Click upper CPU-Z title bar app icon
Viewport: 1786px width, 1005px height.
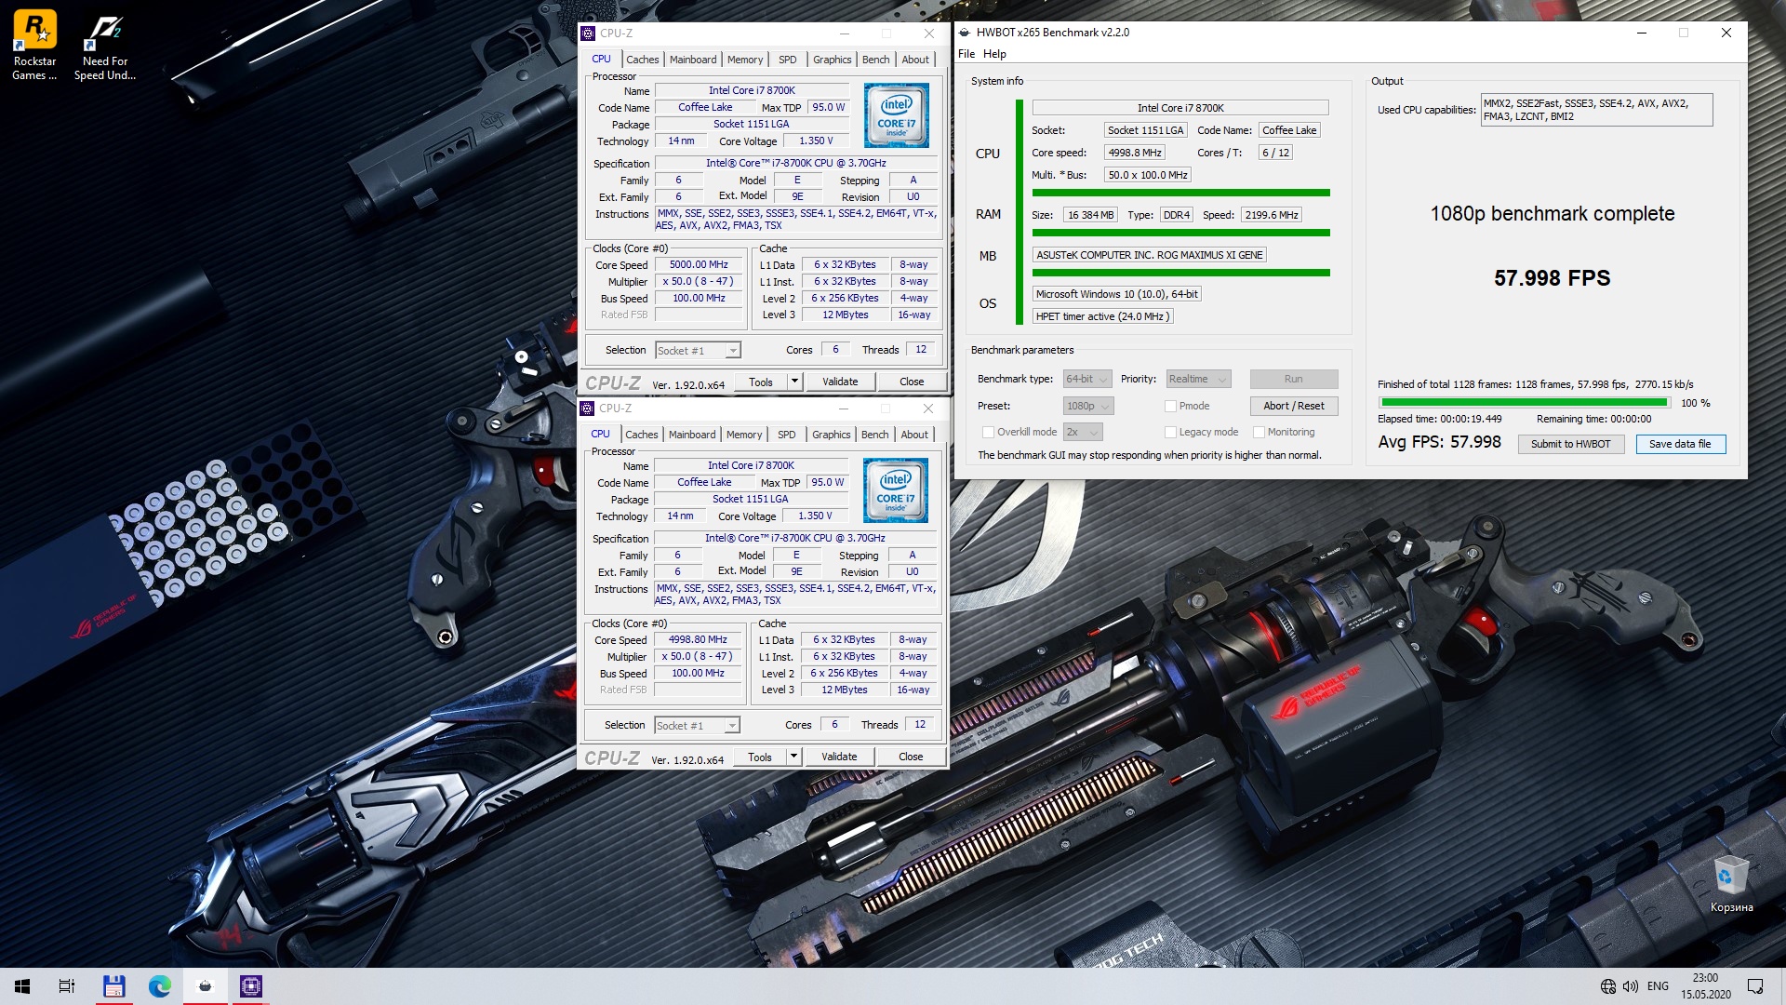pyautogui.click(x=588, y=33)
